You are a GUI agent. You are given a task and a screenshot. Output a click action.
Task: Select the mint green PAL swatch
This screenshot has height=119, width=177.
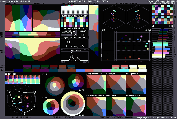[x=116, y=70]
